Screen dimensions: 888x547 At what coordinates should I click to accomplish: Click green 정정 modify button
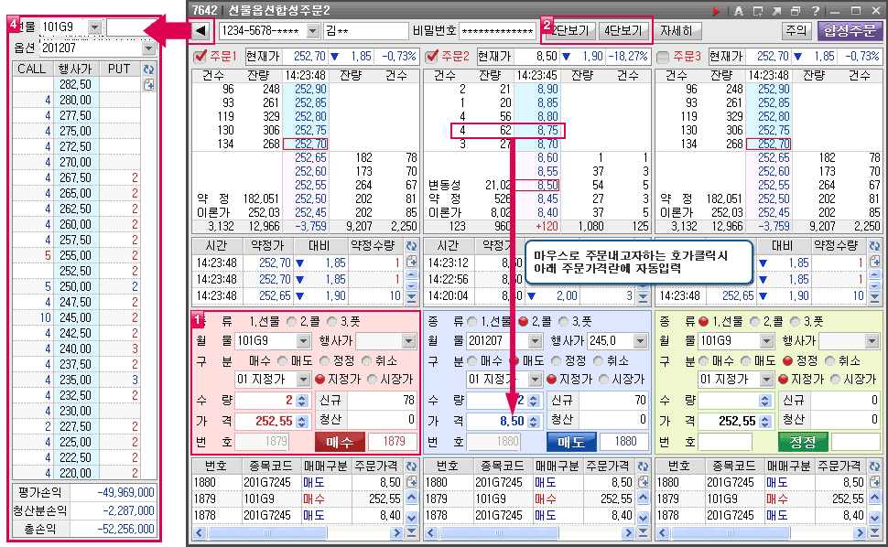803,442
